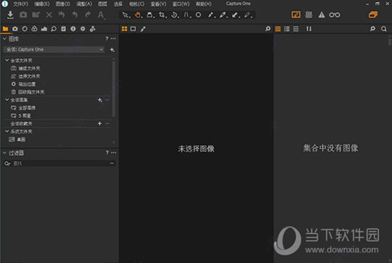Switch browser to filmstrip view
392x263 pixels.
click(x=296, y=29)
